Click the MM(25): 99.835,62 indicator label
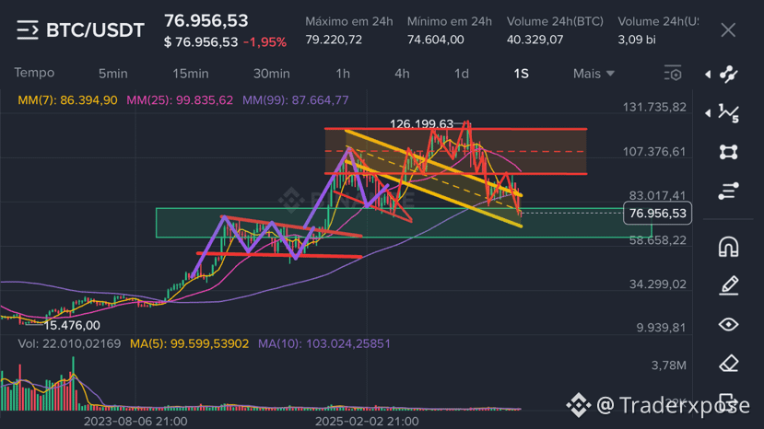 pyautogui.click(x=180, y=100)
